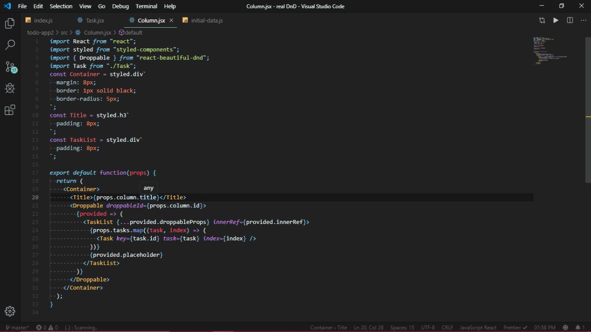Click the Open Changes compare icon

[542, 20]
